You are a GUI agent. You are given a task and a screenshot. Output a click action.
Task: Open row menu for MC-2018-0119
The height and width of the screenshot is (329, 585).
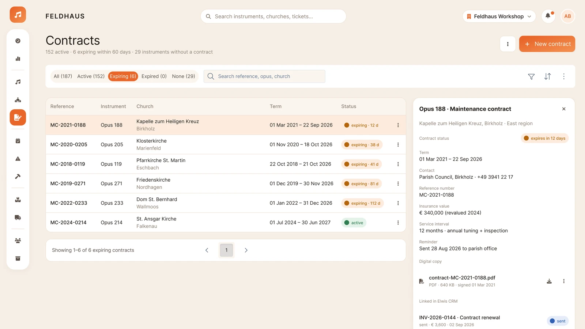pos(398,164)
